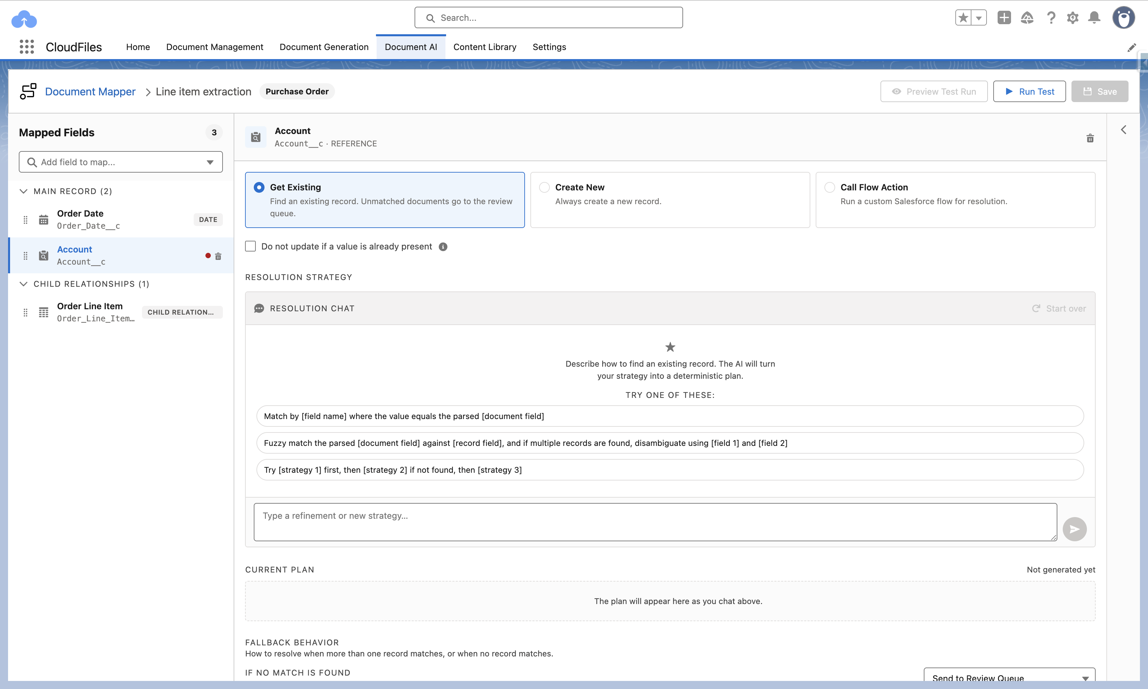Click the Mapped Fields count badge
This screenshot has width=1148, height=689.
(214, 132)
